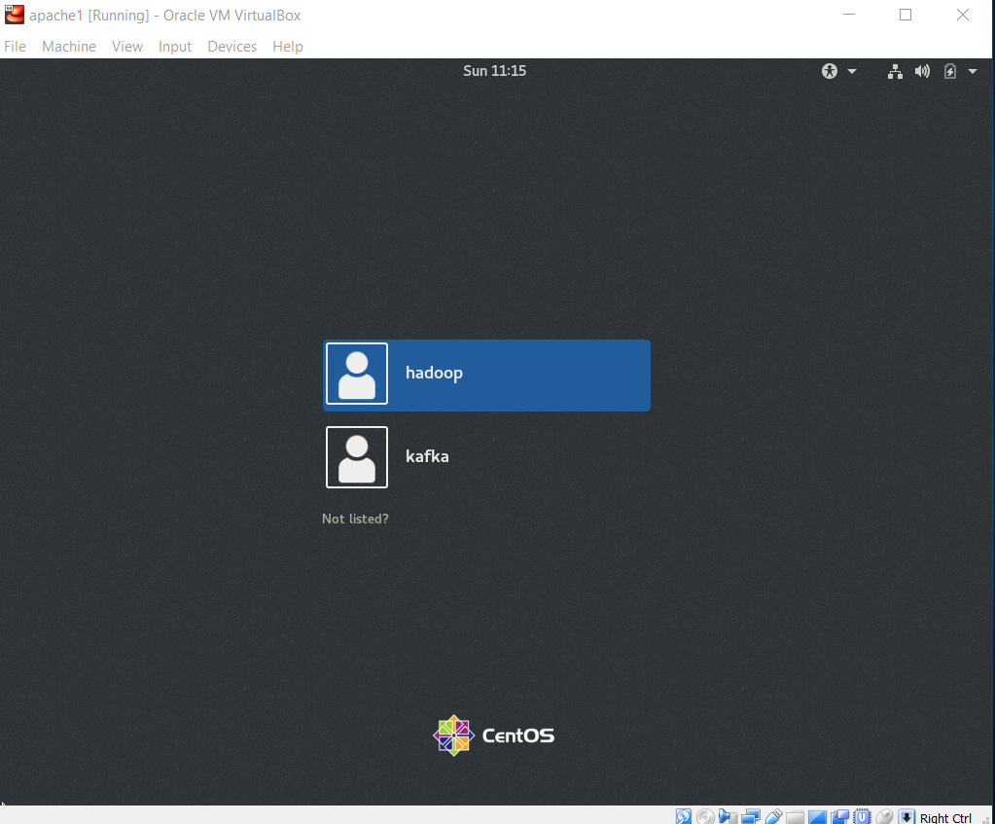Maximize the VirtualBox window
Screen dimensions: 995x824
coord(906,15)
